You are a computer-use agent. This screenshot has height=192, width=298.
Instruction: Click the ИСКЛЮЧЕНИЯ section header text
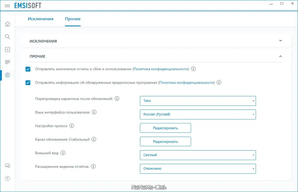coord(43,41)
